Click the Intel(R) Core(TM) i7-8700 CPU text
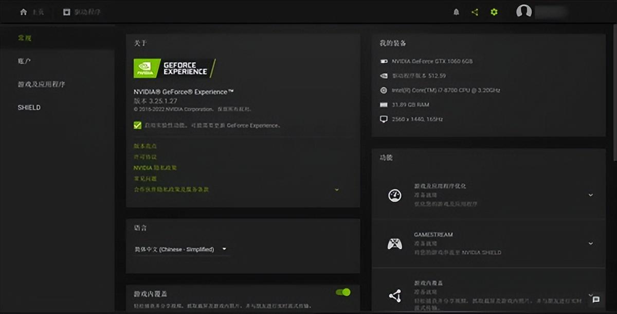The height and width of the screenshot is (314, 617). [x=446, y=90]
